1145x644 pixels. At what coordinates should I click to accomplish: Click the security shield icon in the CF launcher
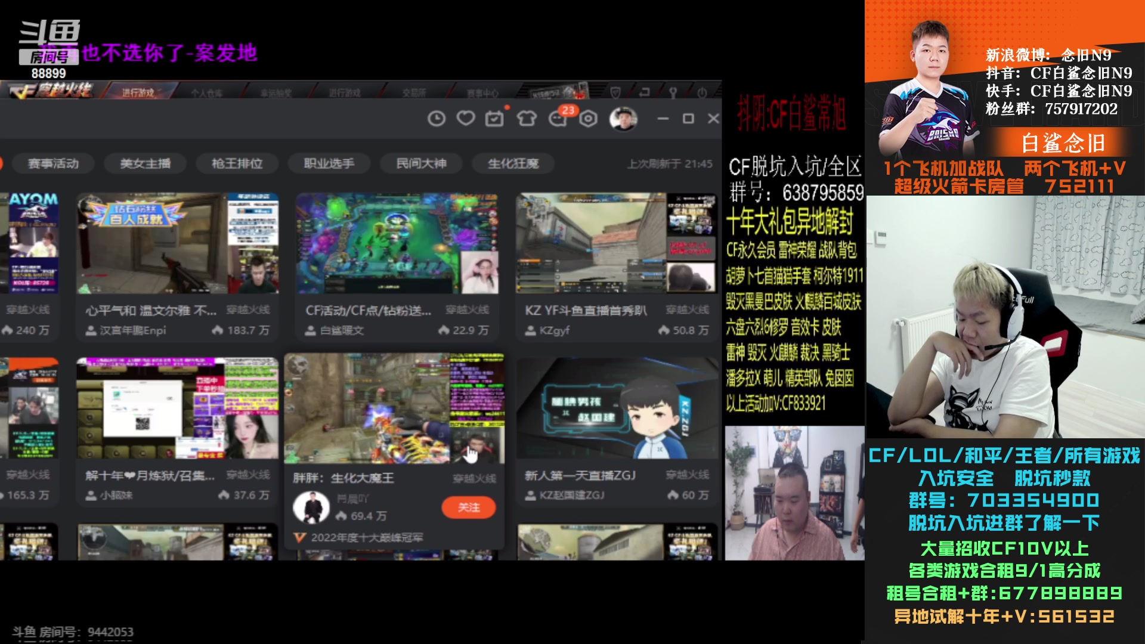(615, 91)
